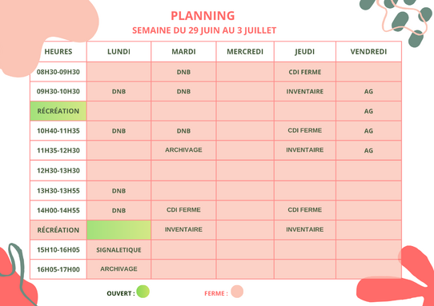Click the pink FERME legend circle

tap(237, 292)
